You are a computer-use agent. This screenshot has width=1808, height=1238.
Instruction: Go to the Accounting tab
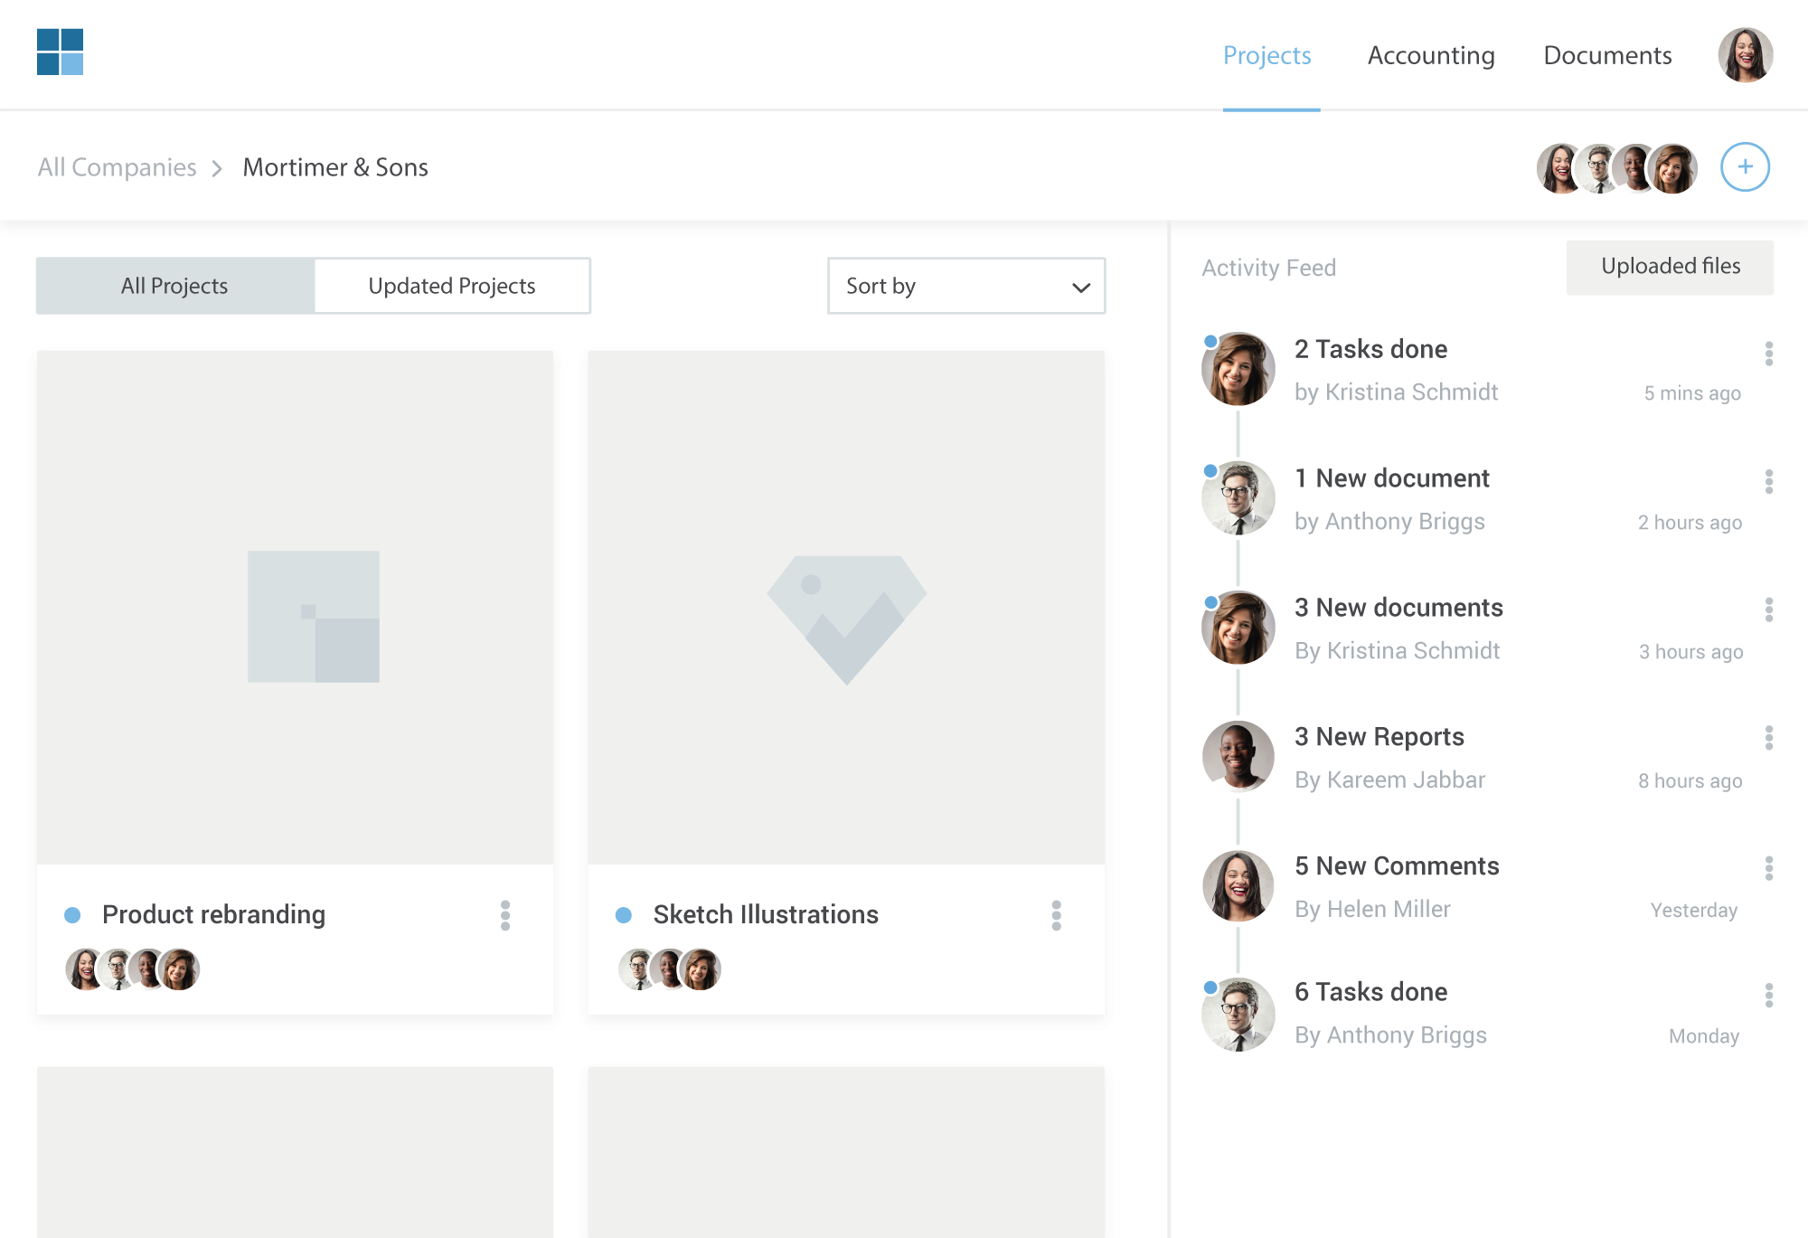pos(1430,55)
